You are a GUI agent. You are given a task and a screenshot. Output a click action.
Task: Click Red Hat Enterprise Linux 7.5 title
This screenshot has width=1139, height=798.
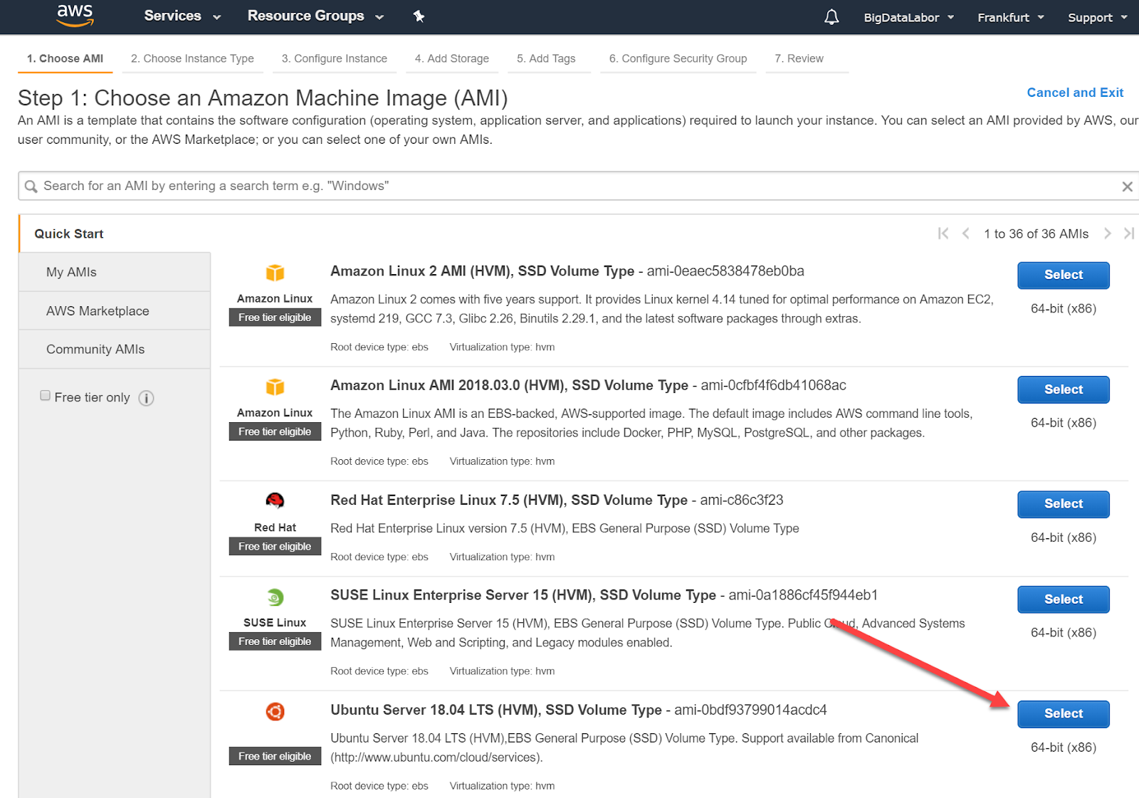(509, 500)
